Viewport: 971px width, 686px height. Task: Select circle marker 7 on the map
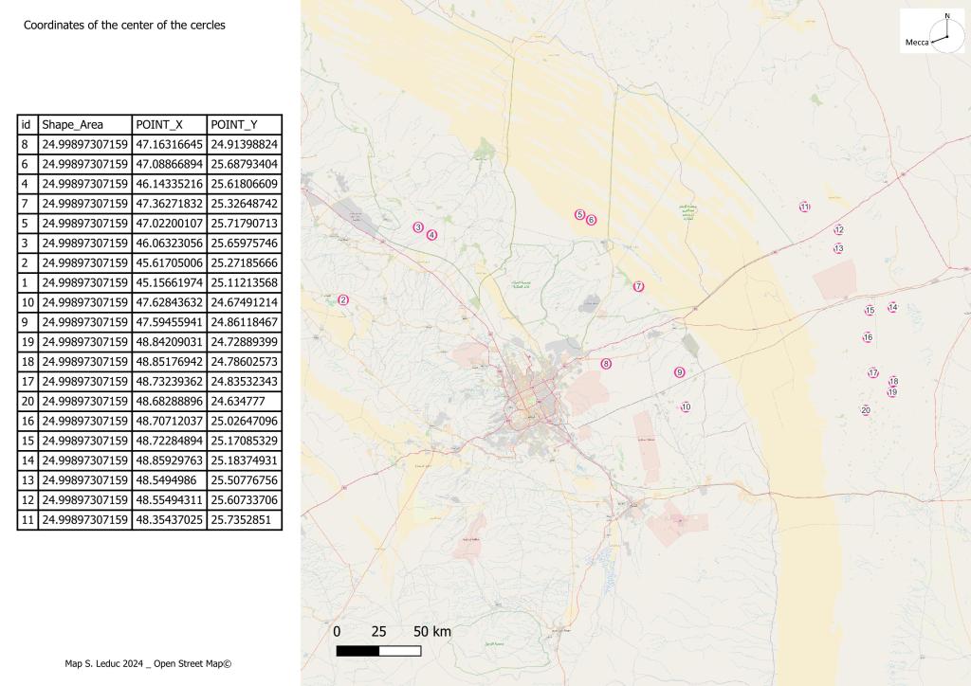point(638,286)
